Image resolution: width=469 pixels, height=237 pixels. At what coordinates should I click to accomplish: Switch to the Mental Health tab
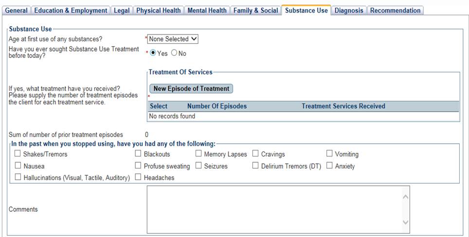pos(207,10)
